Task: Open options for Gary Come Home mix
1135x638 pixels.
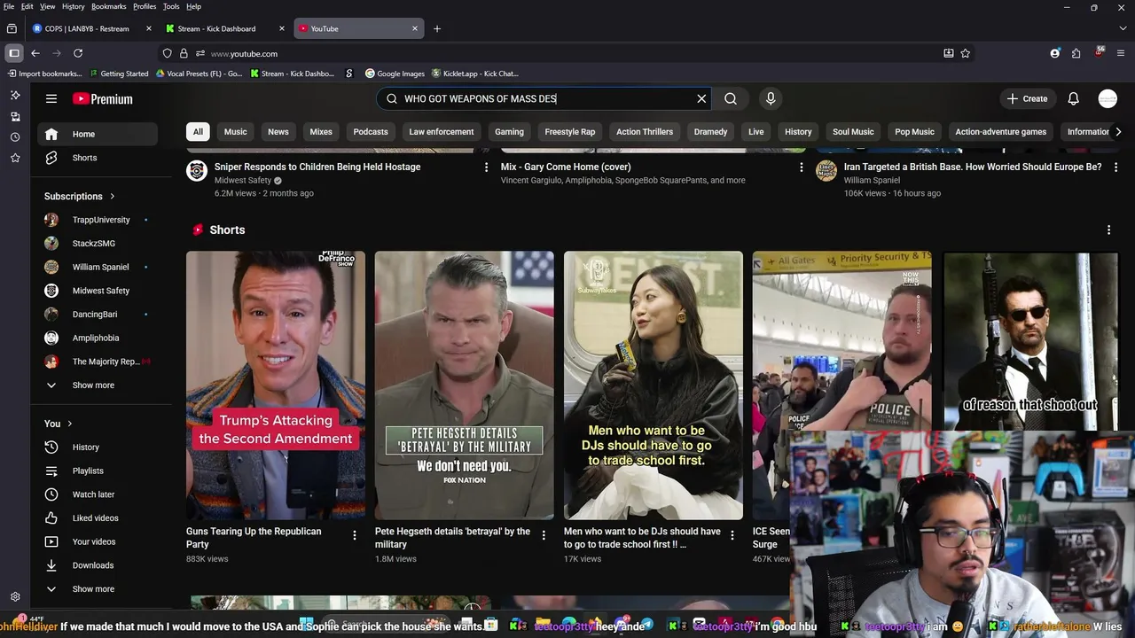Action: [x=802, y=167]
